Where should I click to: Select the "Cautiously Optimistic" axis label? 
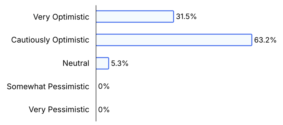(50, 40)
